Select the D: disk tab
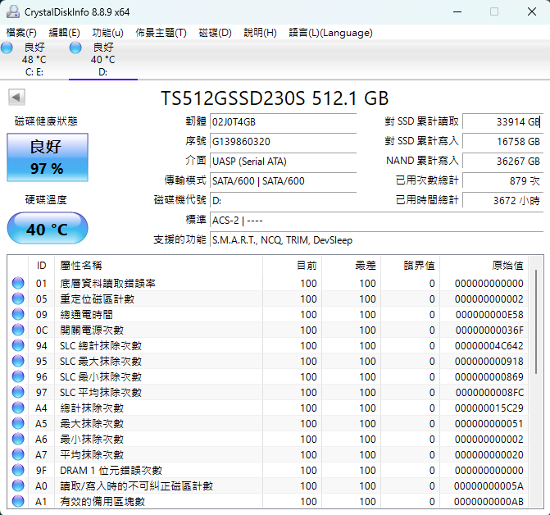 tap(102, 60)
